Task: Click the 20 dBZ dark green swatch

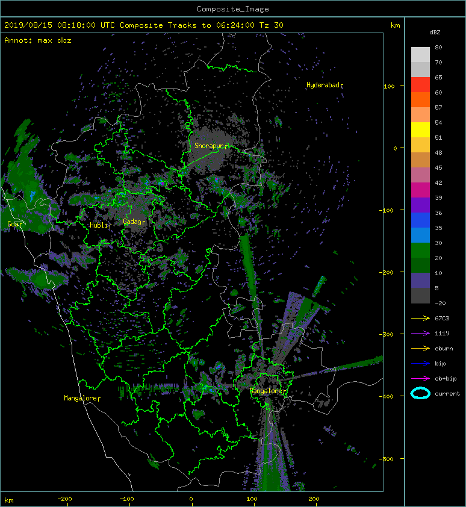Action: point(420,265)
